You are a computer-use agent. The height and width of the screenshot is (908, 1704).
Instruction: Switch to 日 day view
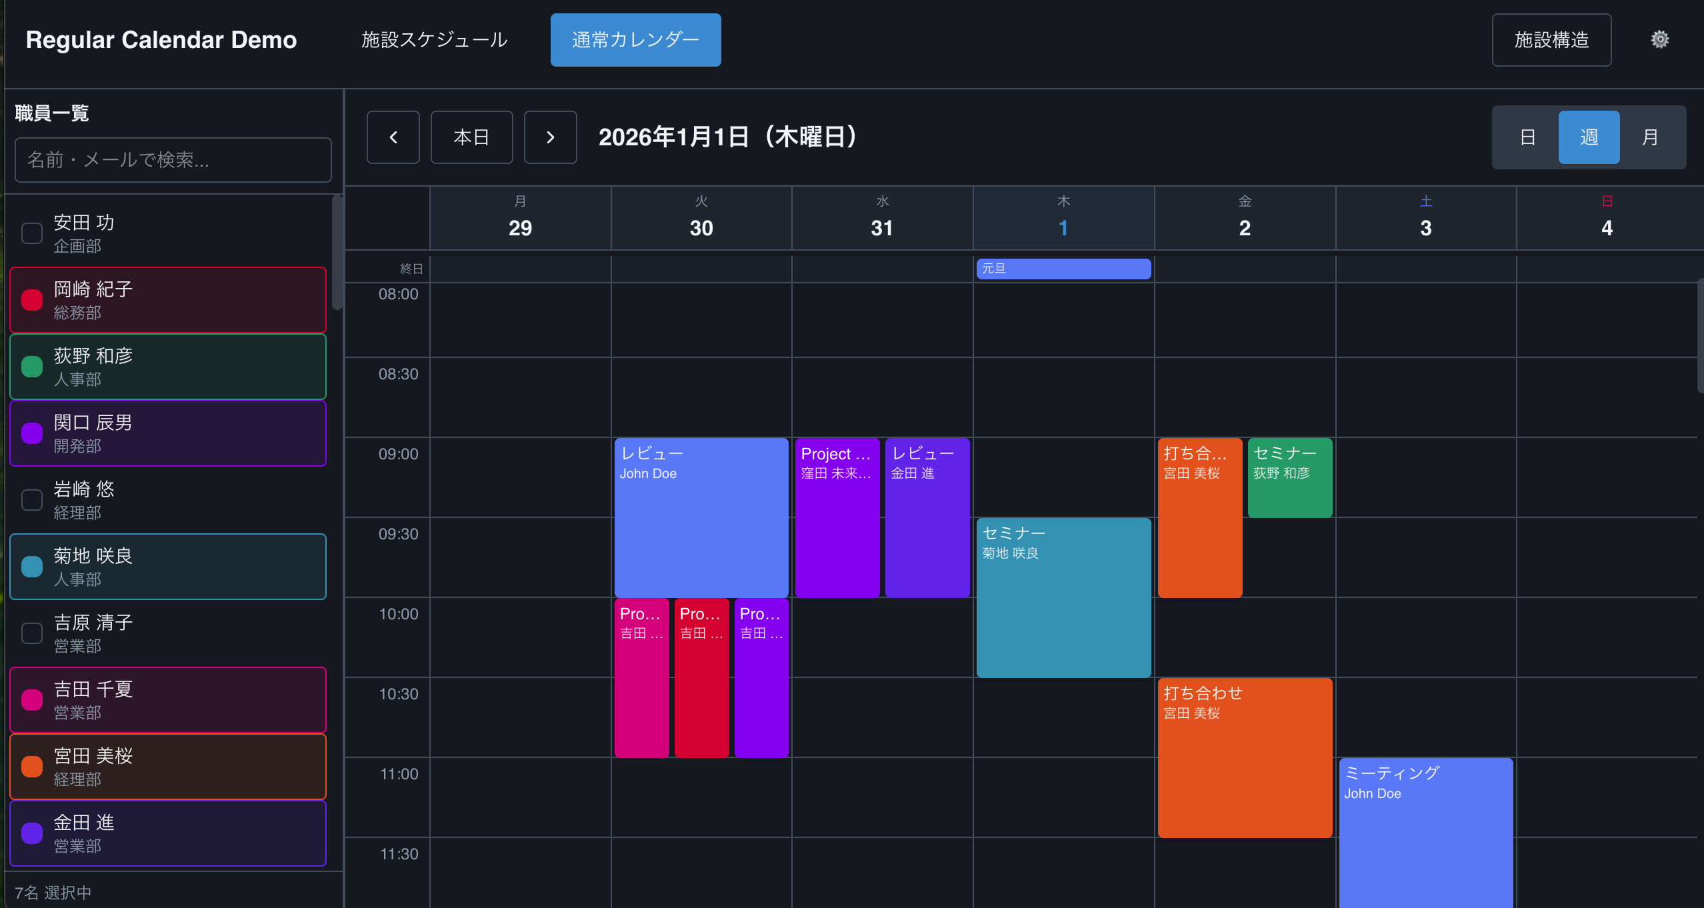(x=1527, y=137)
